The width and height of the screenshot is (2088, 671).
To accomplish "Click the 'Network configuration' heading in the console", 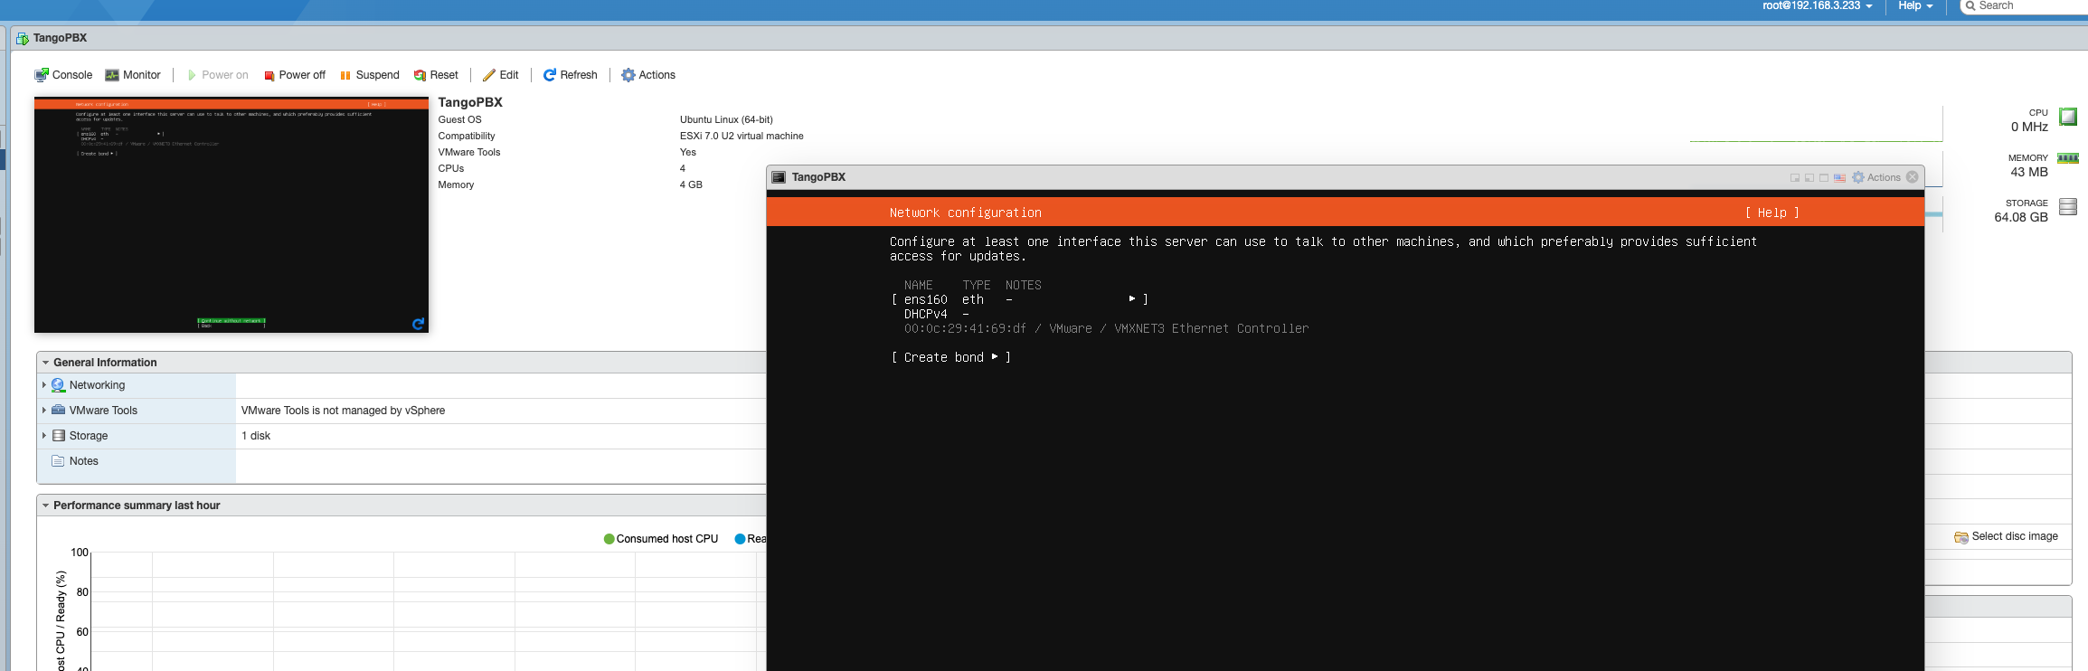I will tap(966, 213).
